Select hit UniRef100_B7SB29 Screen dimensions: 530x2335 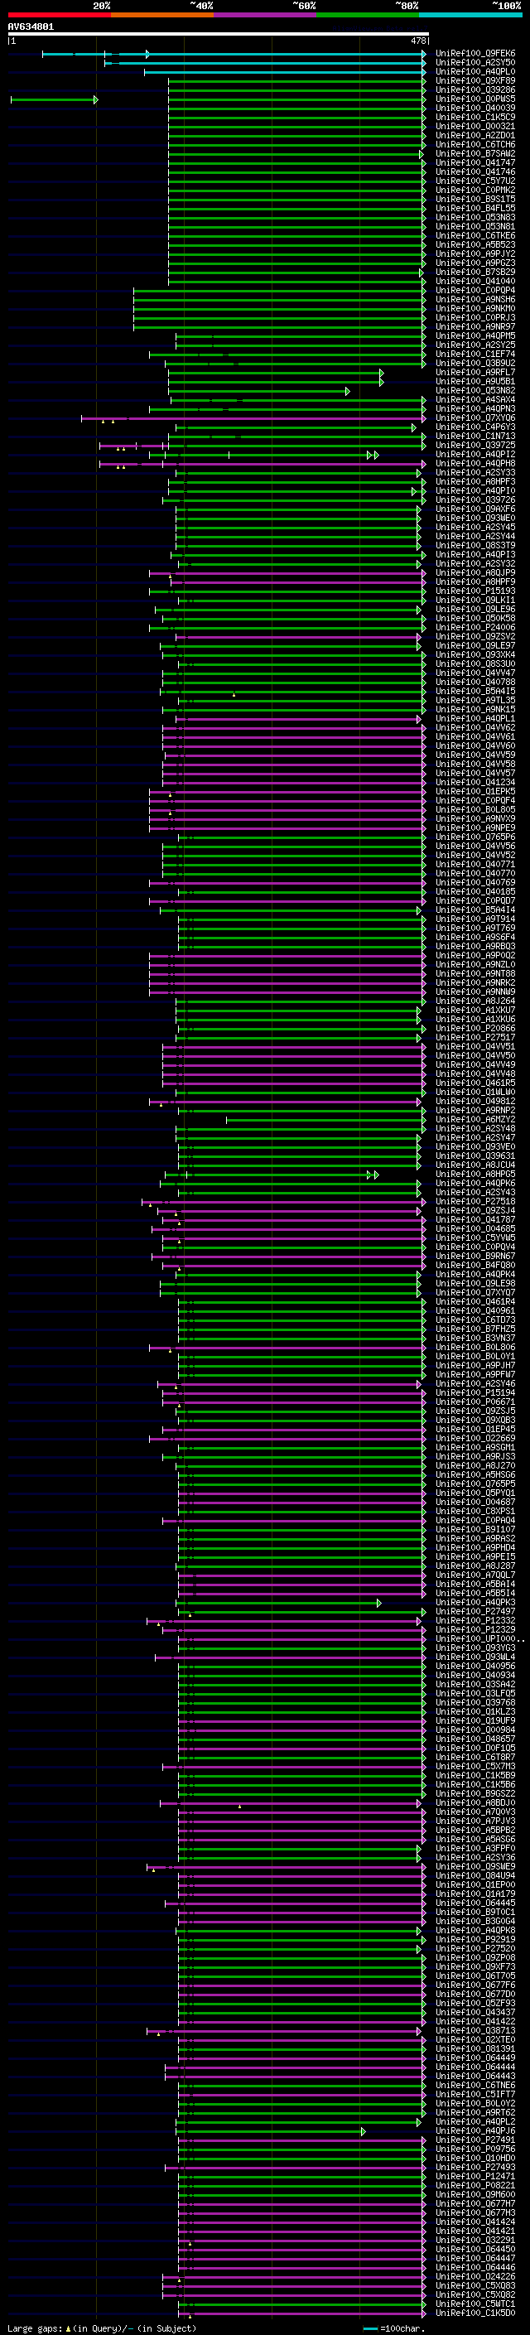coord(475,272)
